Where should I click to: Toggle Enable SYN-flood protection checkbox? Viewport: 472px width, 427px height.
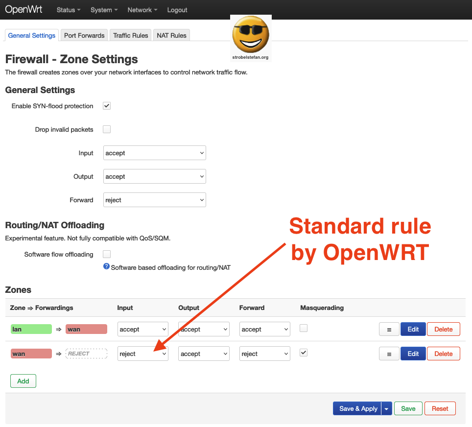click(x=107, y=106)
